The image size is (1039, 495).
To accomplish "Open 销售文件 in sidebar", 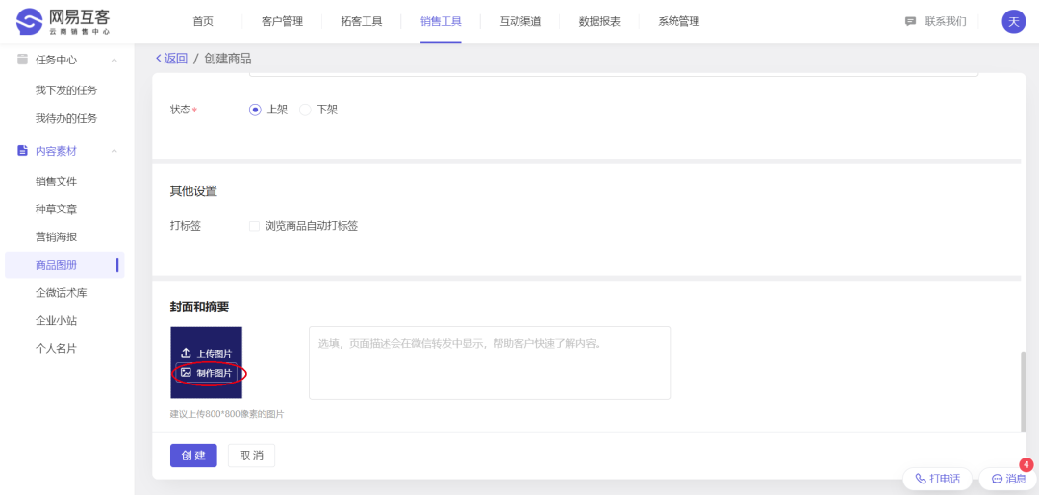I will tap(57, 182).
